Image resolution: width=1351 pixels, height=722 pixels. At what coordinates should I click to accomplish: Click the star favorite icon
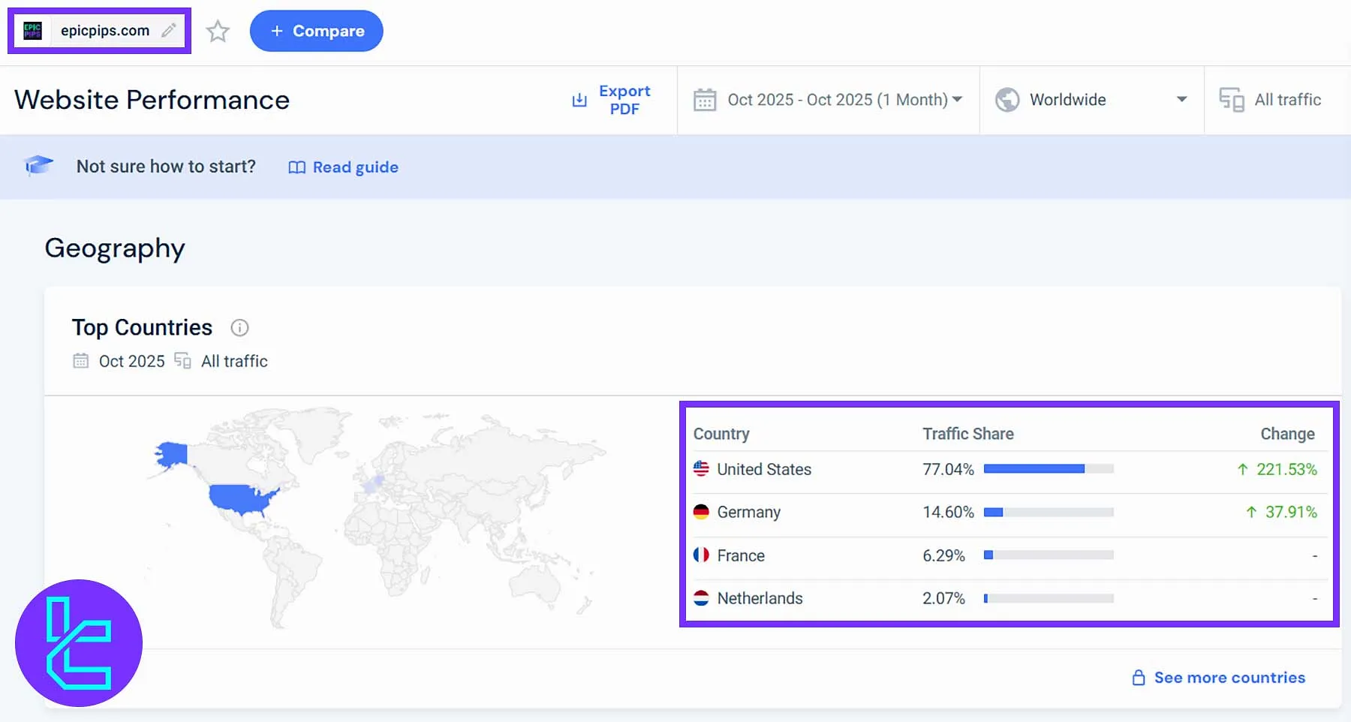pos(218,32)
